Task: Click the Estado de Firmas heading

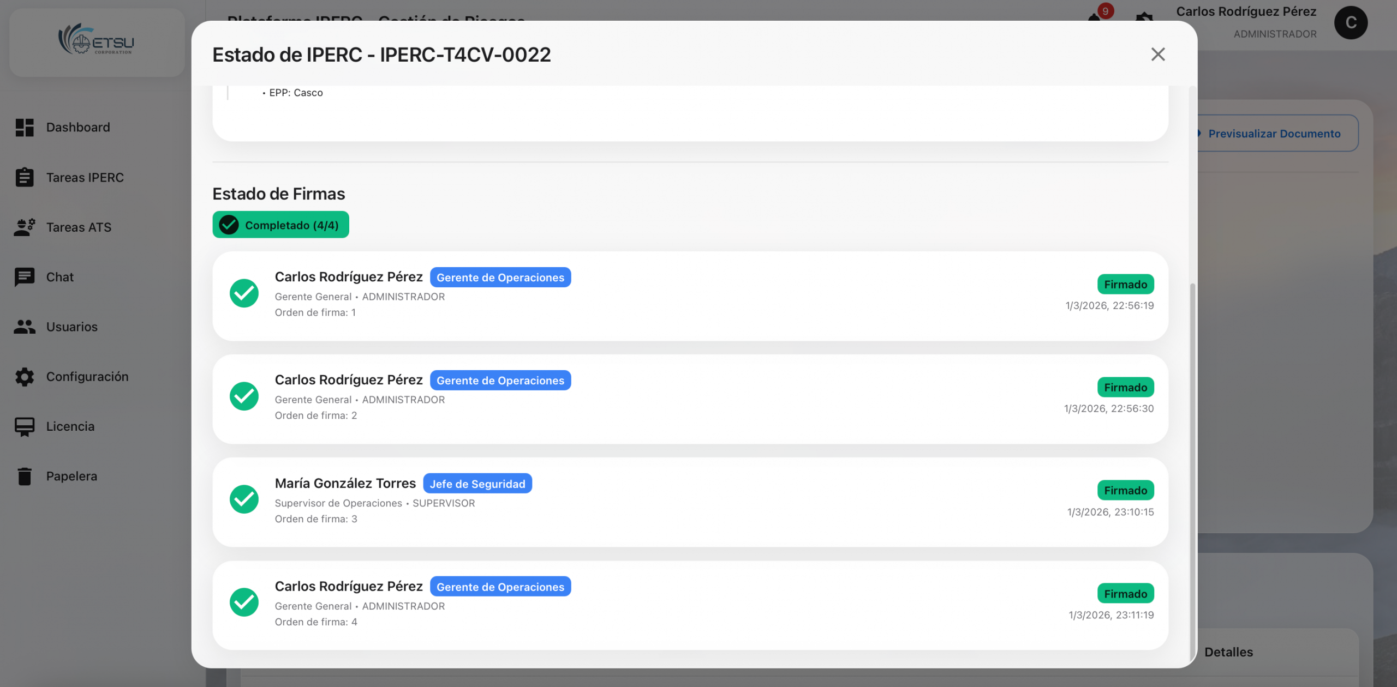Action: (x=278, y=194)
